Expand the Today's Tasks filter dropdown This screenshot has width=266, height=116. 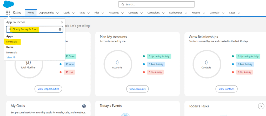(x=261, y=106)
